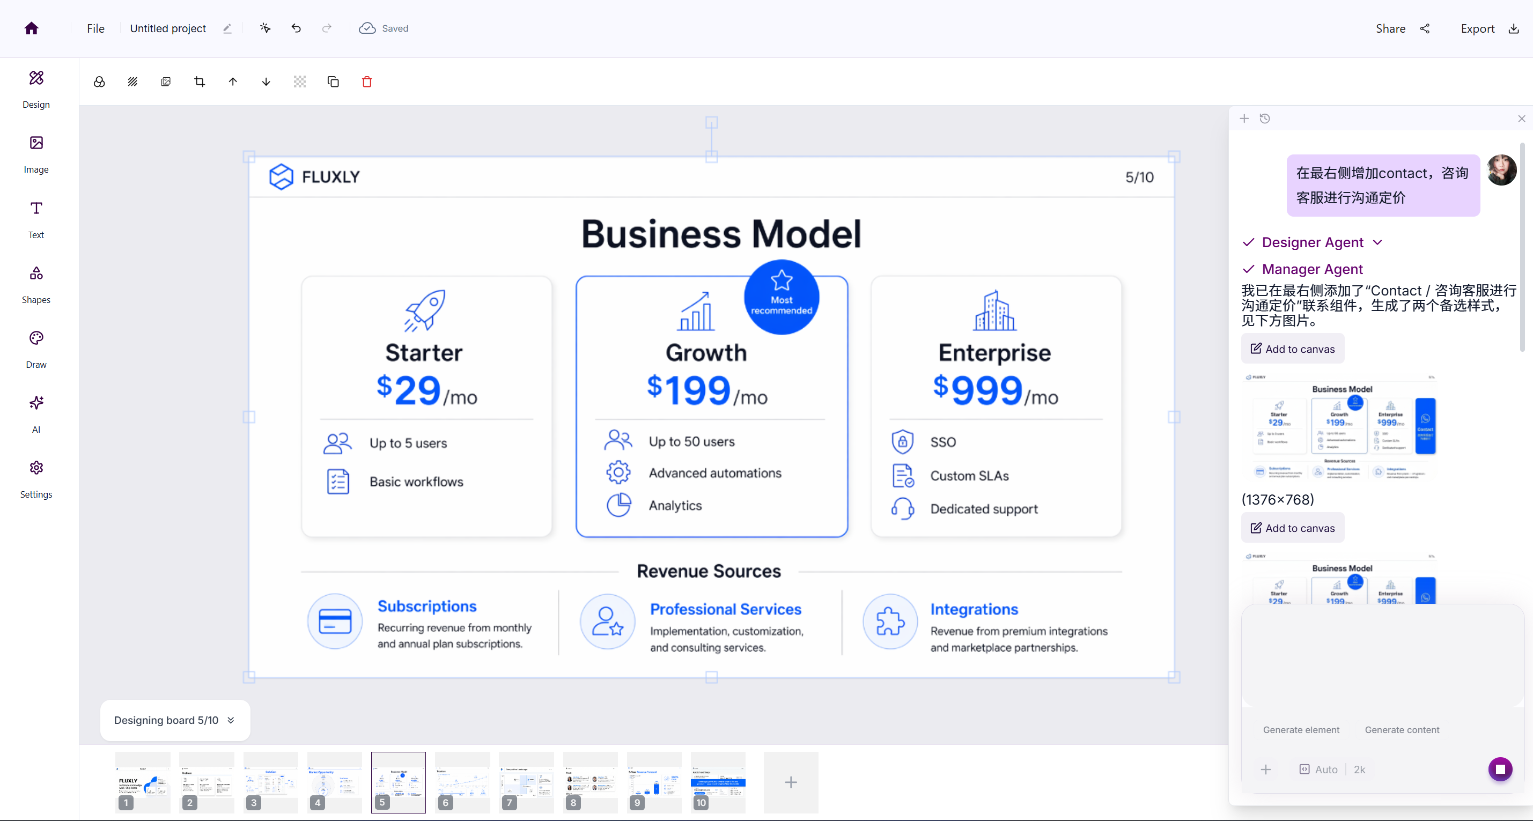Screen dimensions: 1533x821
Task: Select slide thumbnail 9
Action: pos(654,782)
